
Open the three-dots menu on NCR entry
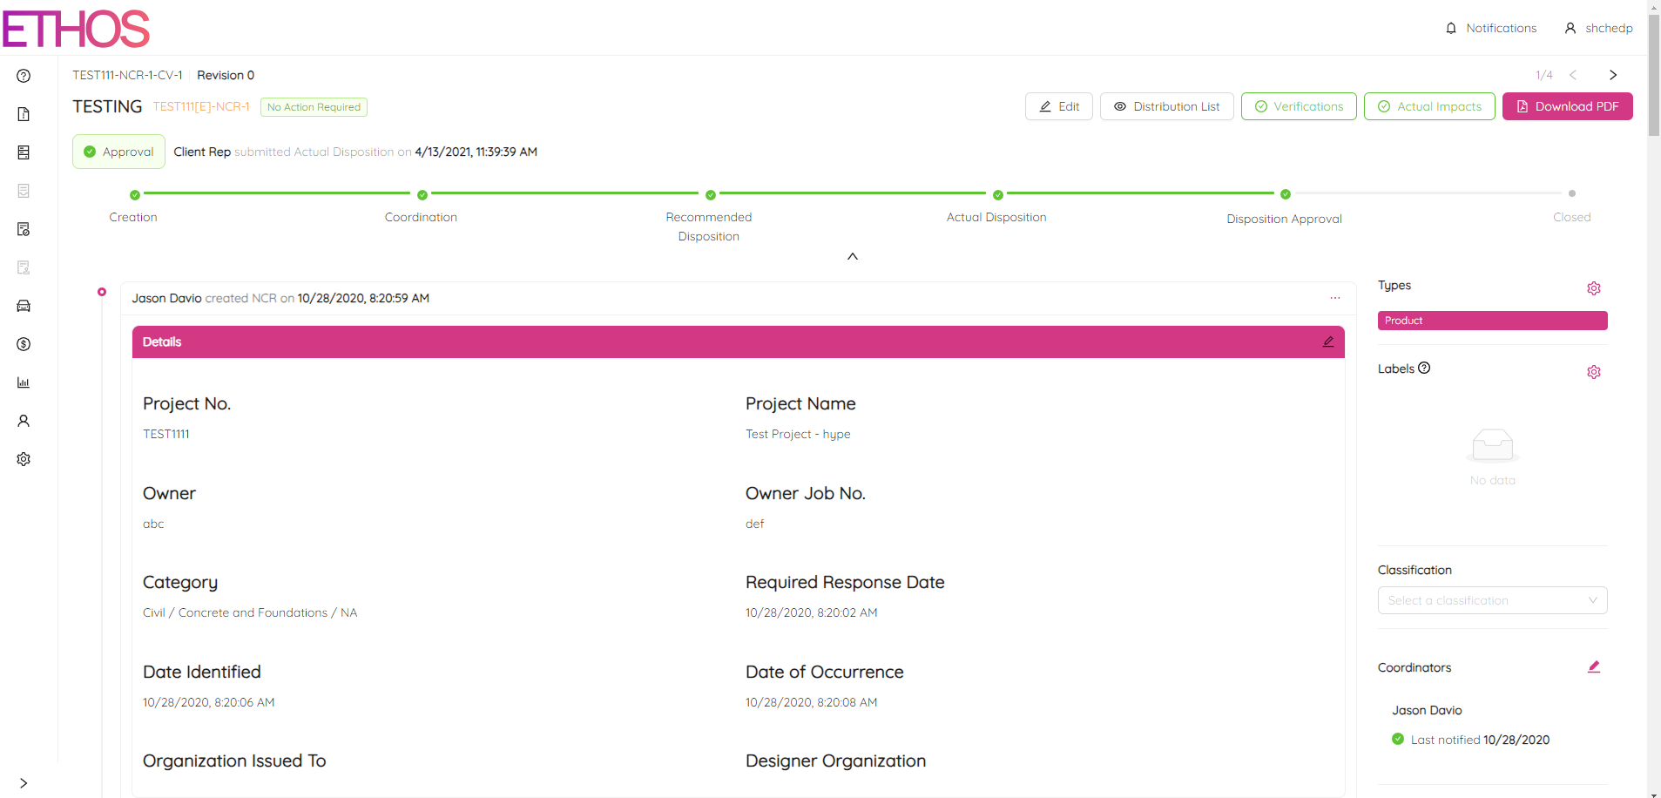pyautogui.click(x=1334, y=298)
